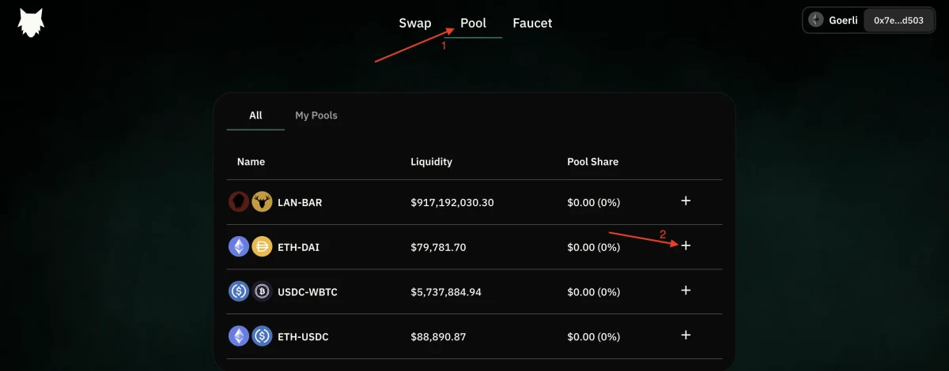Click the Ethereum network icon beside Goerli

[816, 21]
